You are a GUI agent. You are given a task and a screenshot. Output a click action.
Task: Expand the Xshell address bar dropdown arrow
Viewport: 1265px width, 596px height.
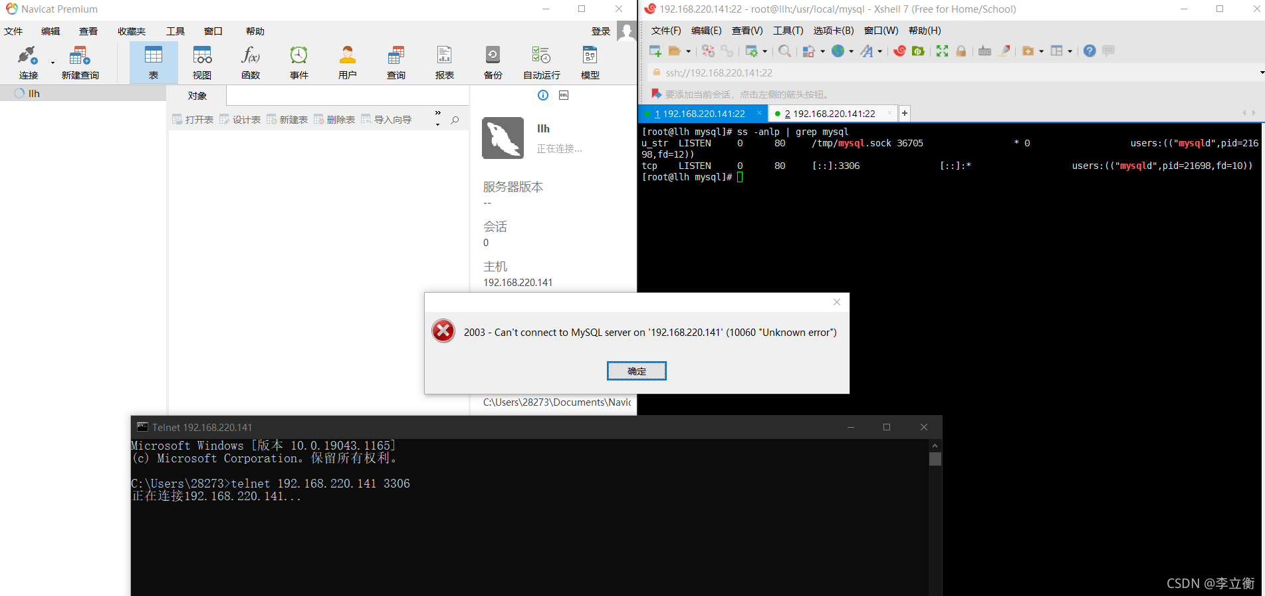click(1262, 73)
